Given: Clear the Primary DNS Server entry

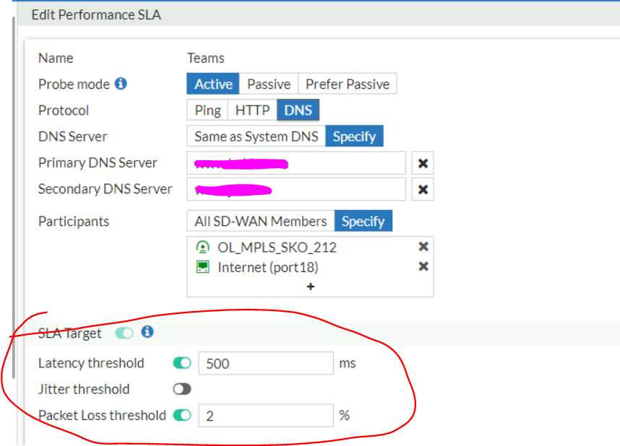Looking at the screenshot, I should (423, 163).
